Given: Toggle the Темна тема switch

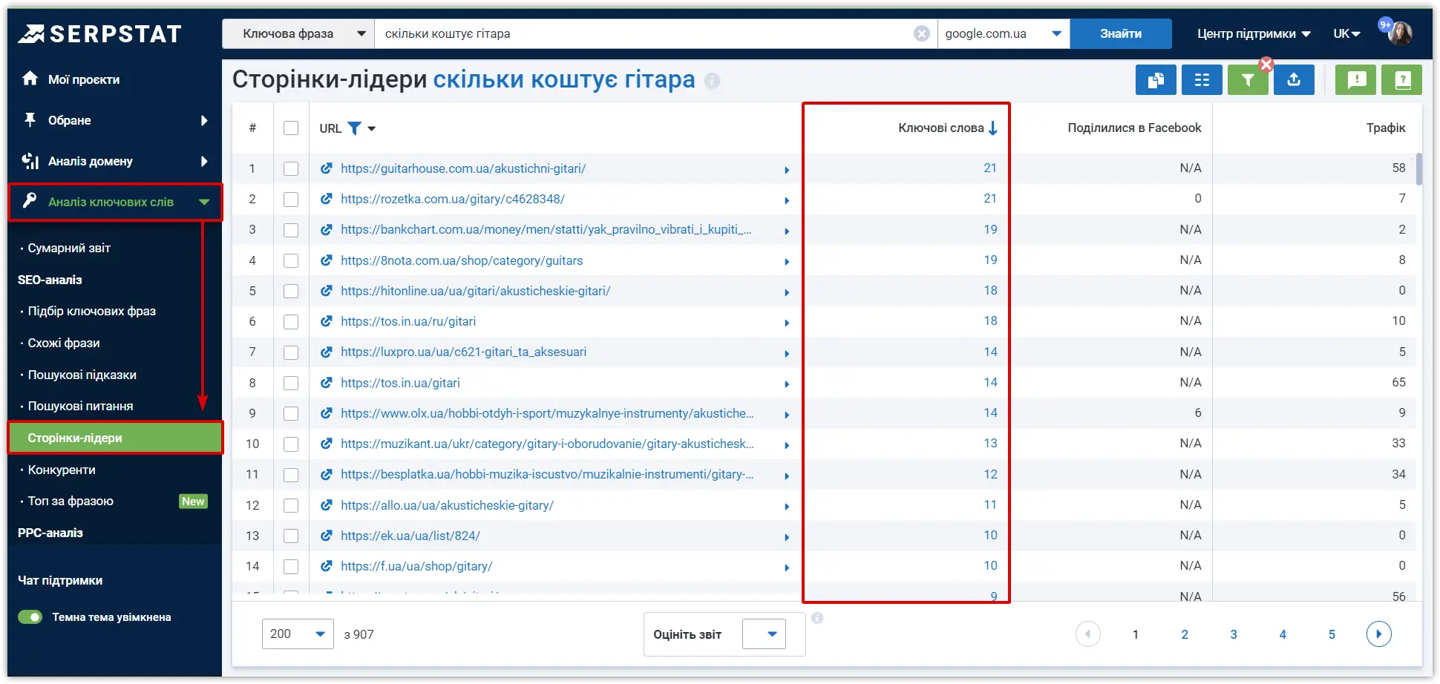Looking at the screenshot, I should [x=30, y=617].
